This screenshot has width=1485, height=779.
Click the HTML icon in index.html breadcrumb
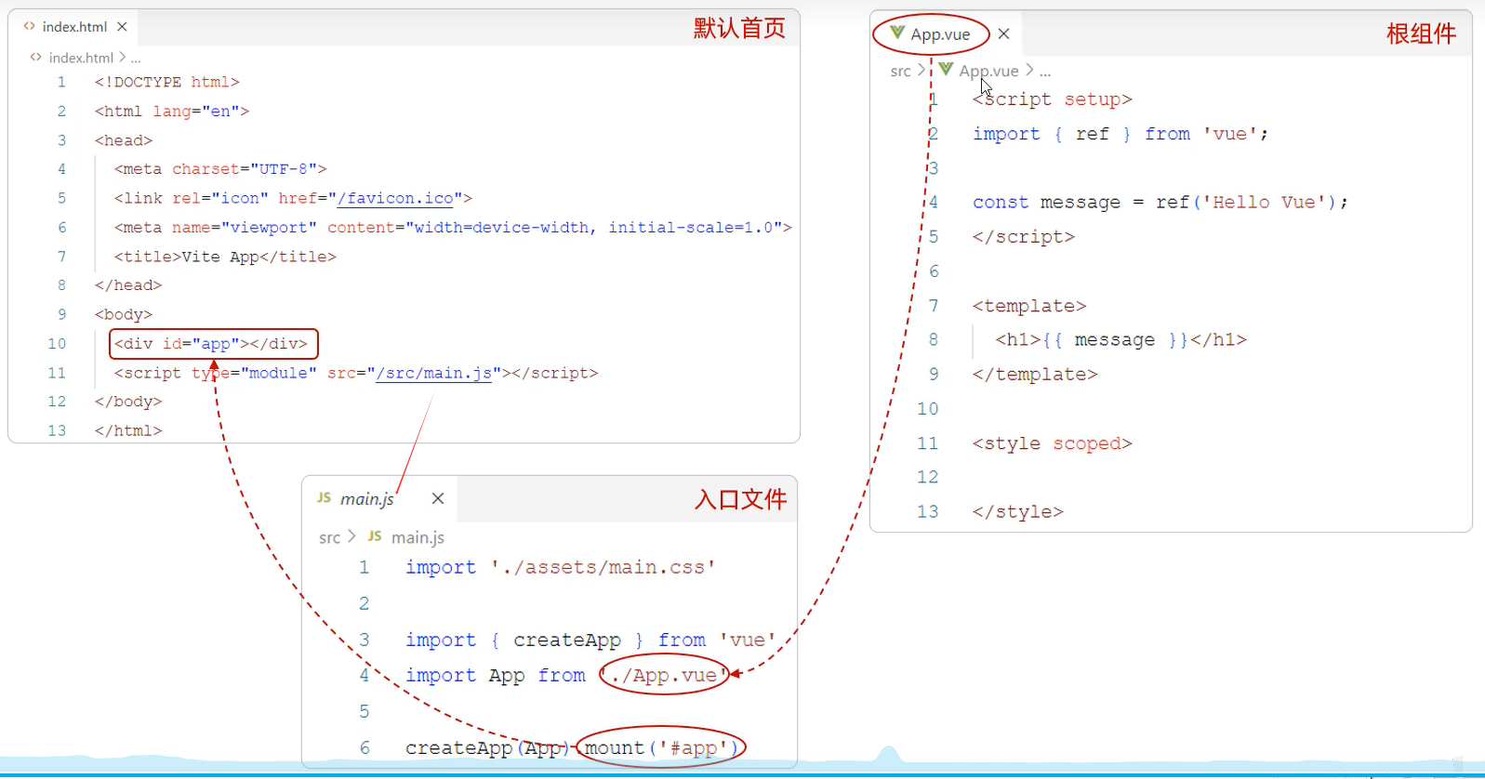36,58
